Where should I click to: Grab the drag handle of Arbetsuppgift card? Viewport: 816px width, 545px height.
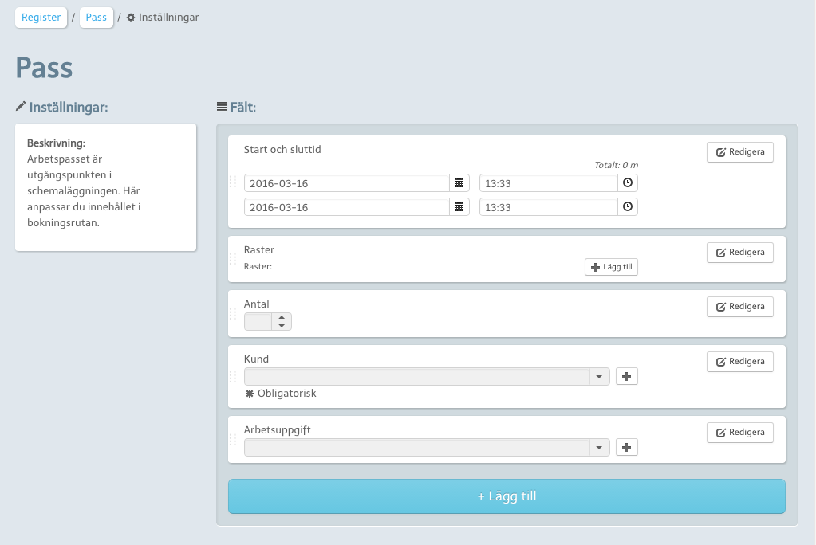(233, 440)
